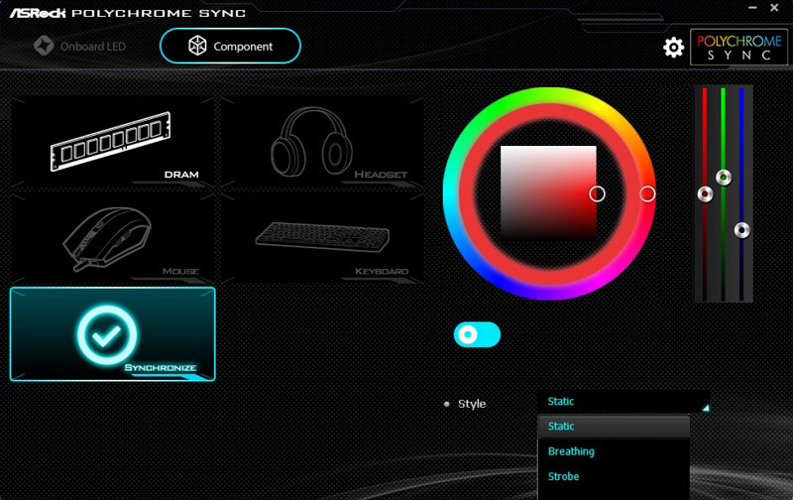Viewport: 793px width, 500px height.
Task: Close the Polychrome Sync window
Action: (774, 8)
